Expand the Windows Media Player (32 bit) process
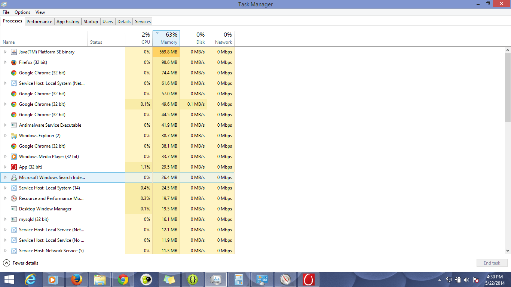The image size is (511, 287). tap(5, 157)
